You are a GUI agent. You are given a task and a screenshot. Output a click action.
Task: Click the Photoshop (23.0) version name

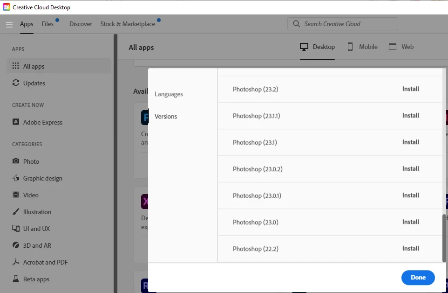[255, 223]
